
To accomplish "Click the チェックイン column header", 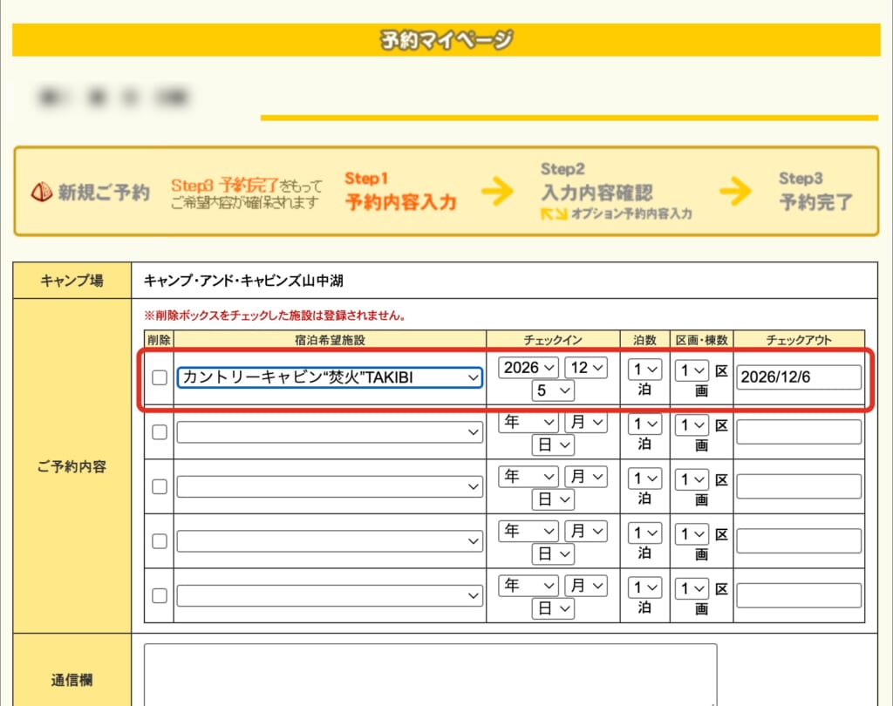I will coord(553,340).
